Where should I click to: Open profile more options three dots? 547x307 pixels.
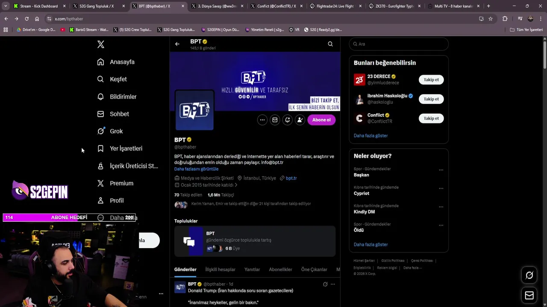pos(262,120)
